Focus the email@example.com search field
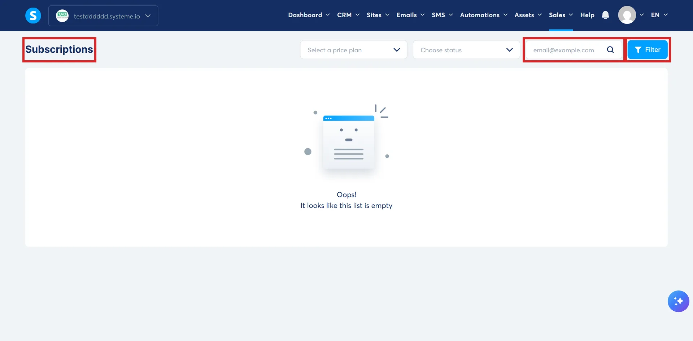693x341 pixels. coord(574,50)
